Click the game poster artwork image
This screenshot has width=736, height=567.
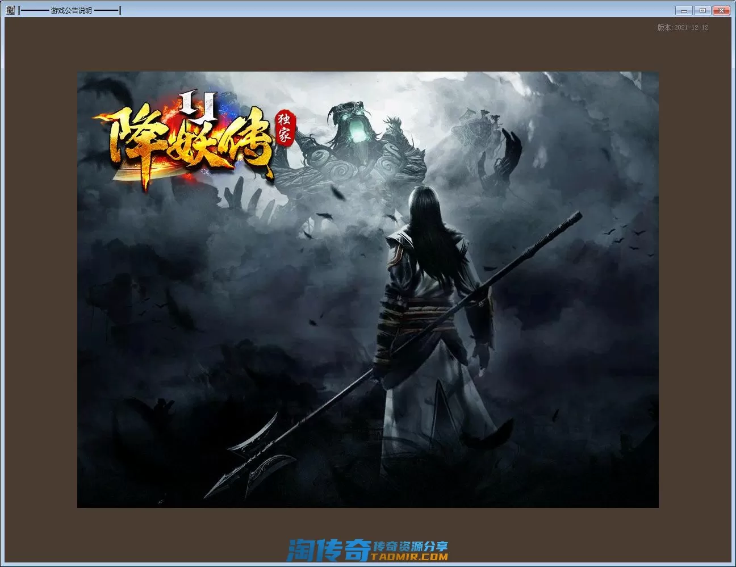coord(368,290)
